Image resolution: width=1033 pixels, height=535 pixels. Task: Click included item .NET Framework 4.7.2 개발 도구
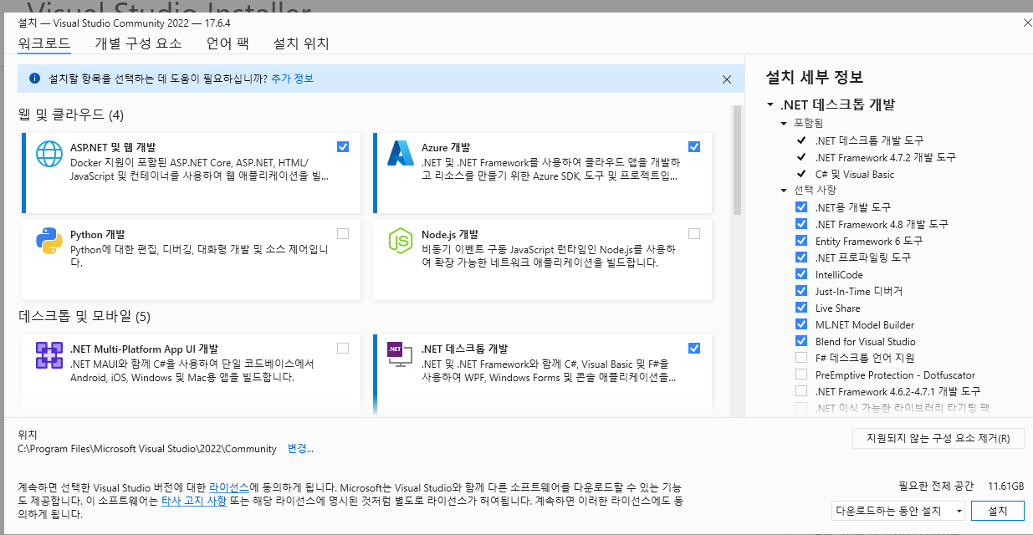886,157
